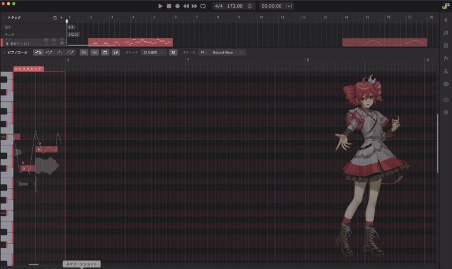Select the 重音テト AI 2 track name
The image size is (452, 269).
coord(19,44)
